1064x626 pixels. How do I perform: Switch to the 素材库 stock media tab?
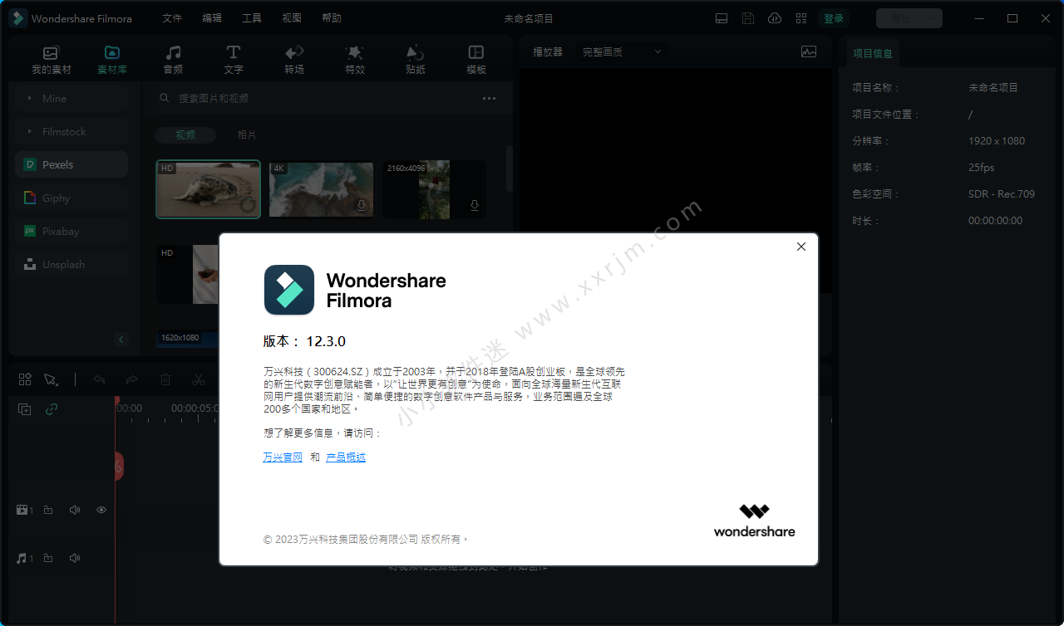112,60
